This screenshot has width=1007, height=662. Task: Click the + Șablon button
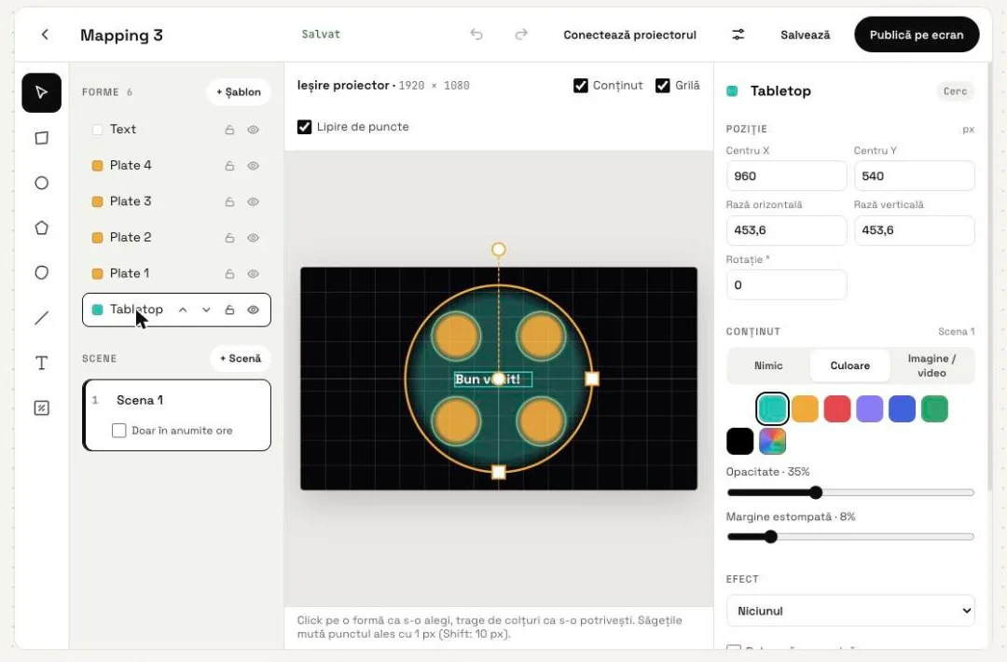point(239,91)
